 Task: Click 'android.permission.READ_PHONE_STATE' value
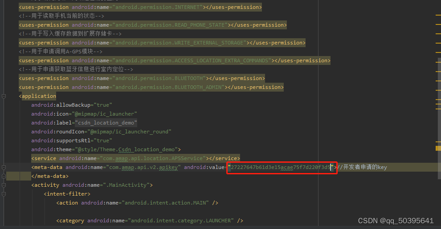[x=170, y=25]
